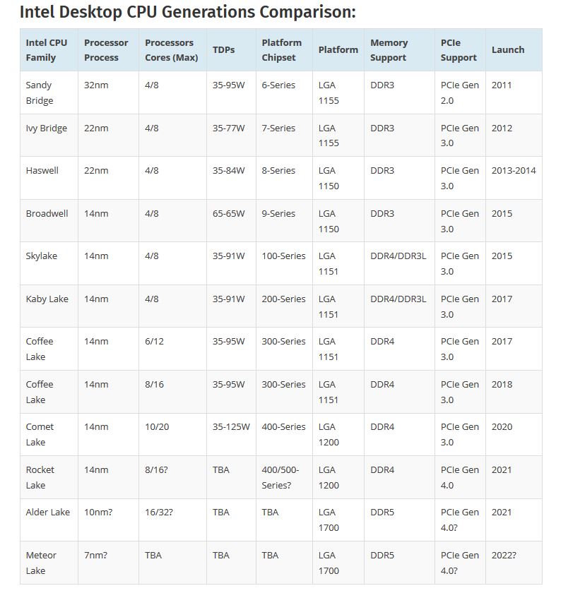This screenshot has height=593, width=585.
Task: Select the Comet Lake family cell
Action: 40,434
